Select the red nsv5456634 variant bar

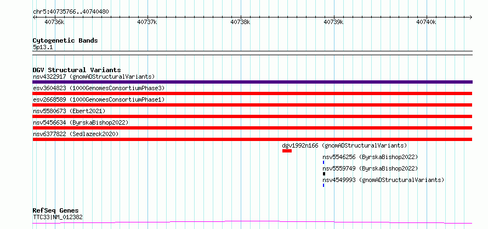tap(252, 128)
